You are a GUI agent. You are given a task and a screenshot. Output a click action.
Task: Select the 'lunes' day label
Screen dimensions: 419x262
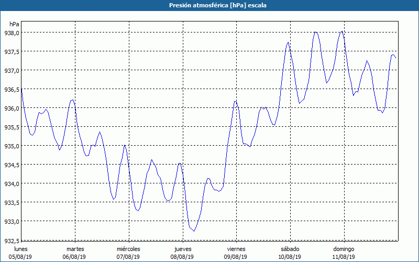click(21, 249)
